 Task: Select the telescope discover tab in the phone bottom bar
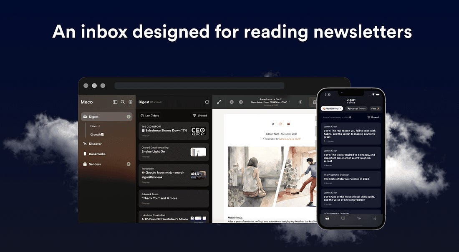(x=359, y=218)
